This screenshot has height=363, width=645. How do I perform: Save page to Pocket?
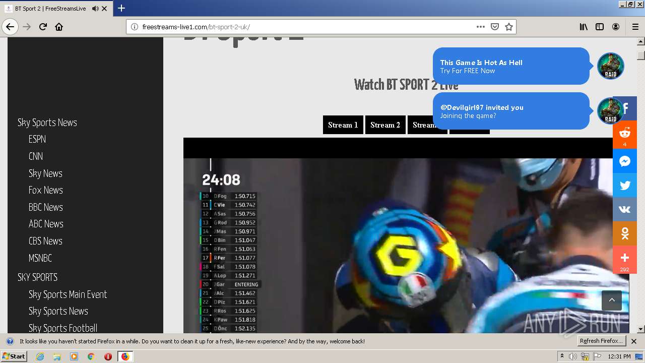click(495, 27)
